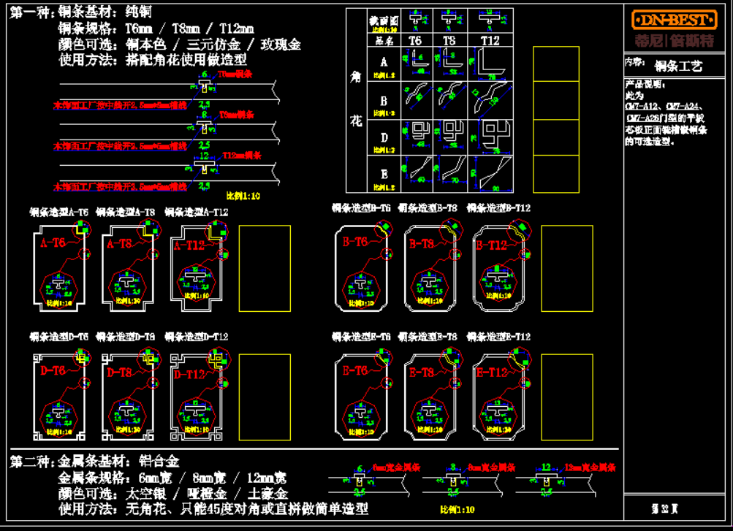The height and width of the screenshot is (531, 733).
Task: Click the T6 cross-section icon in table header
Action: tap(417, 19)
